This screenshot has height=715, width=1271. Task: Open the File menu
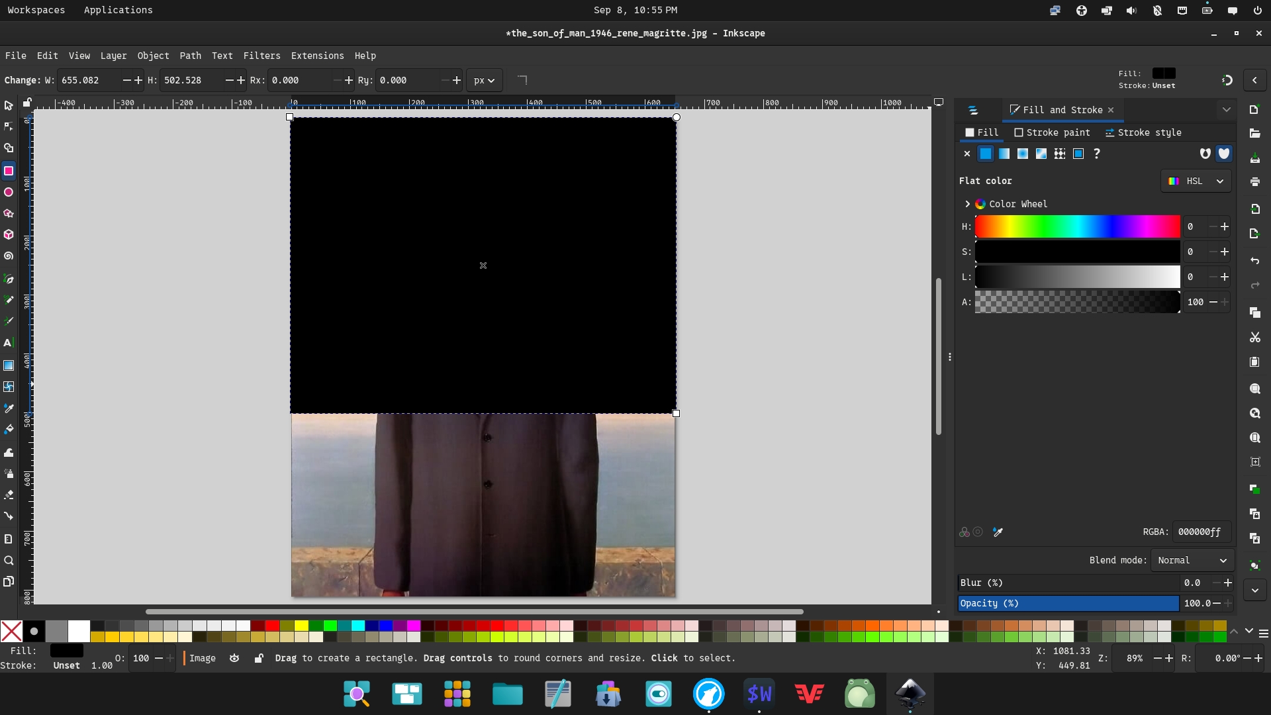[x=16, y=56]
